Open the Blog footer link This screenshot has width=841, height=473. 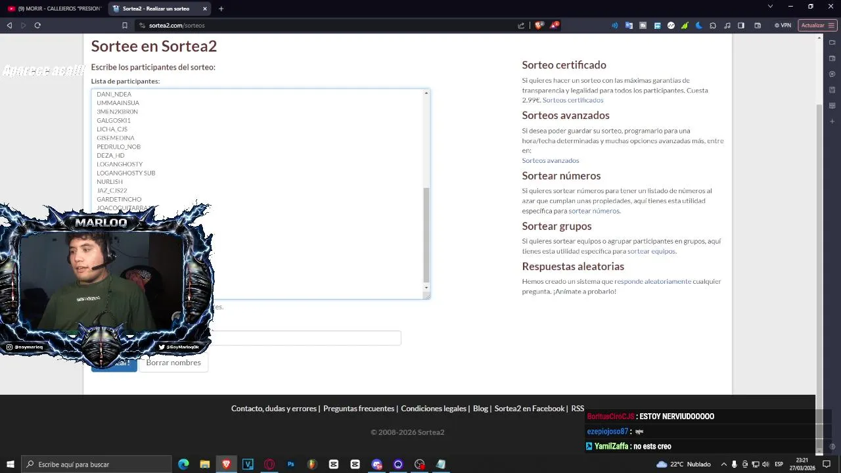click(x=480, y=409)
